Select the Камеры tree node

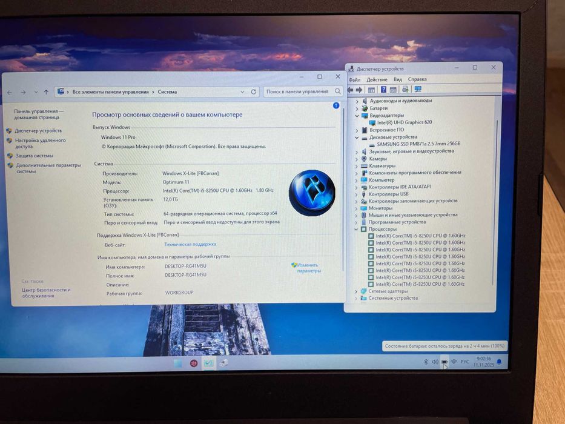[x=378, y=159]
